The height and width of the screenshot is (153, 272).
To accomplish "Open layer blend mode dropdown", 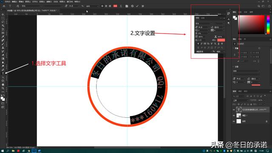I will [241, 100].
